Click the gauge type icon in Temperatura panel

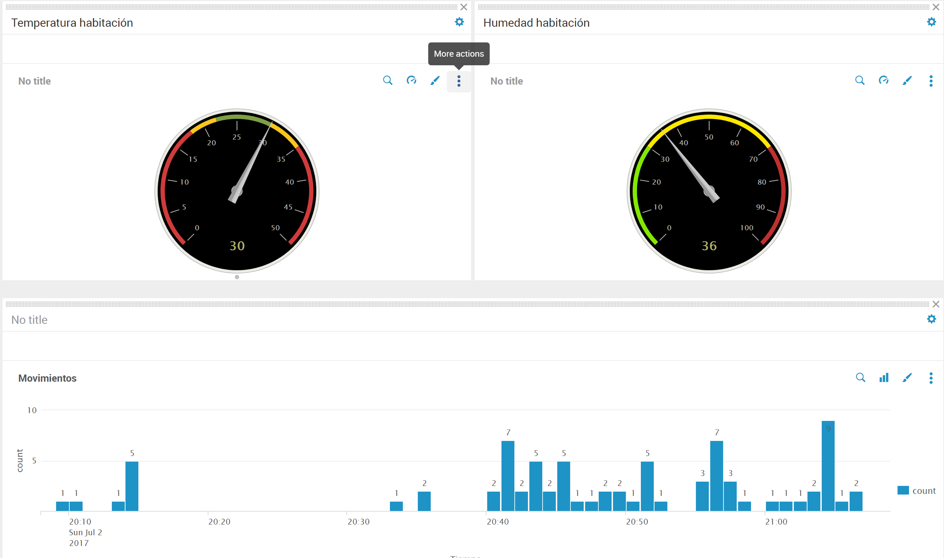(x=411, y=81)
